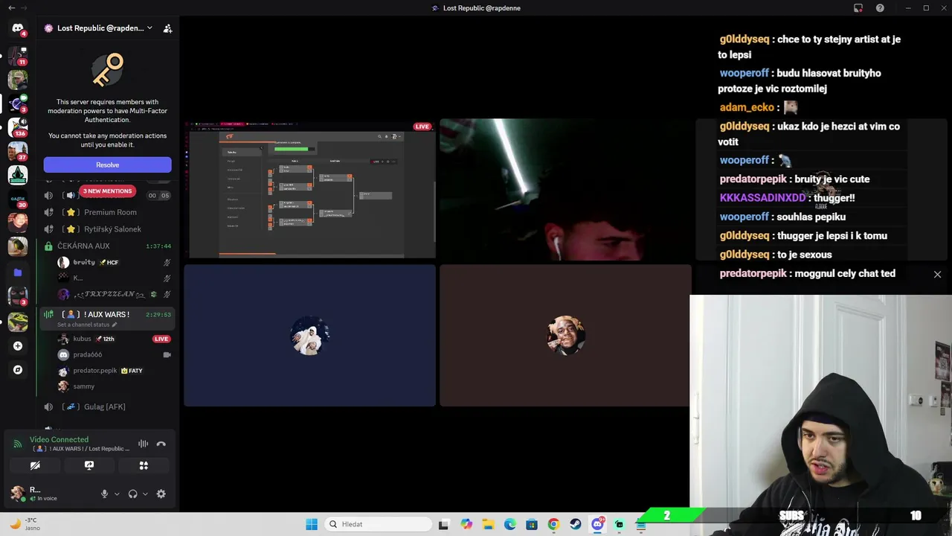952x536 pixels.
Task: Toggle camera off button in voice panel
Action: [35, 465]
